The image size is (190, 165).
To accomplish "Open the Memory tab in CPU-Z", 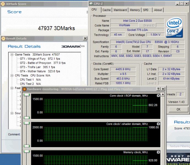I will click(135, 10).
